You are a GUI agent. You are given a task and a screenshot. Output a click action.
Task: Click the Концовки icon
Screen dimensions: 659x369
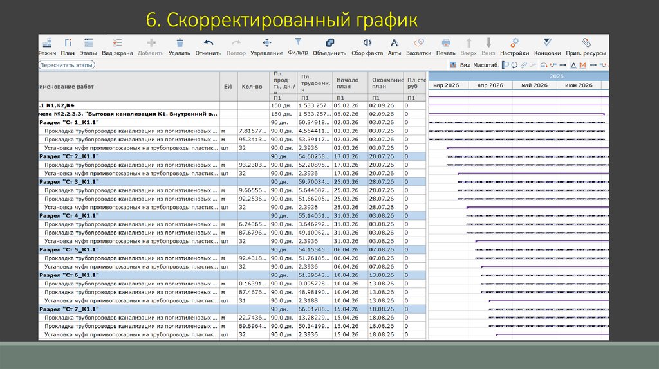point(547,43)
